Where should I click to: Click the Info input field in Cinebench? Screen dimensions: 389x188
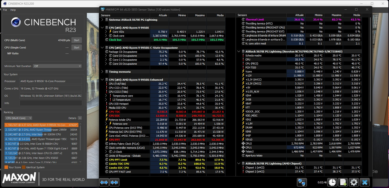51,103
